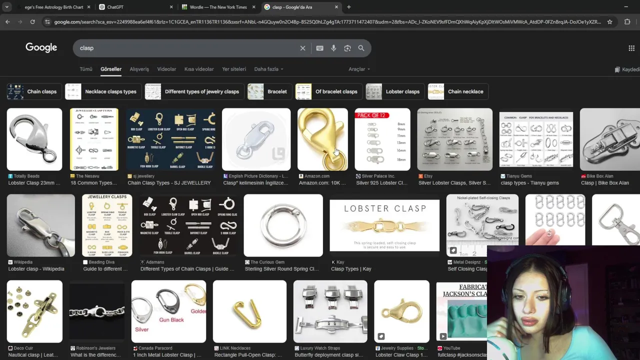640x360 pixels.
Task: Run the search with the magnifier icon
Action: (361, 48)
